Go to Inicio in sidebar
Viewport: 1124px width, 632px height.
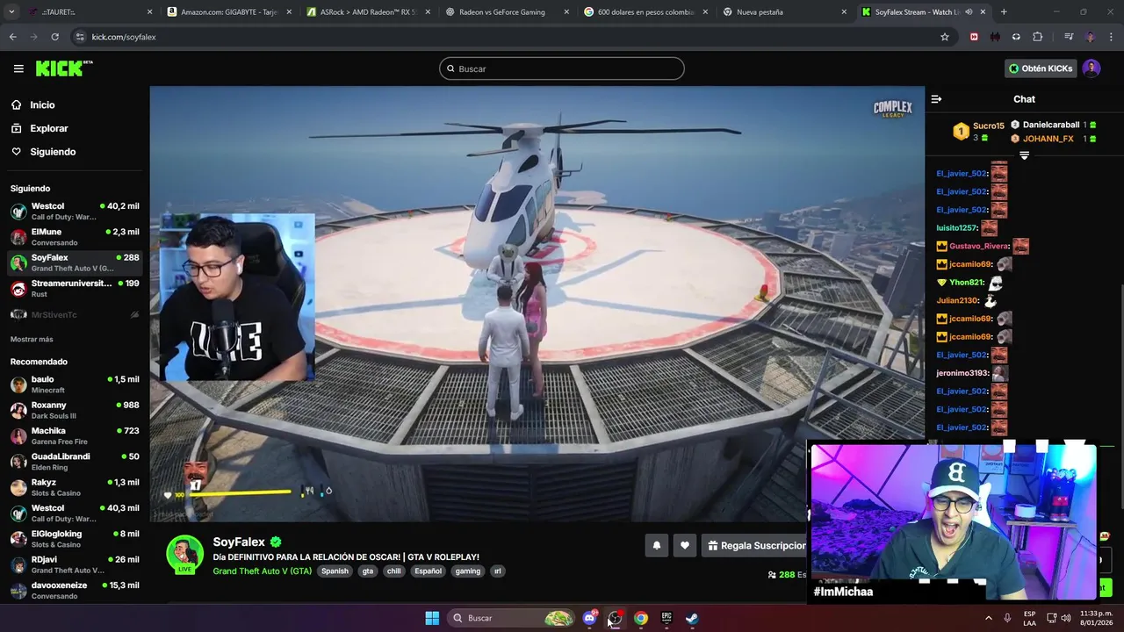42,104
